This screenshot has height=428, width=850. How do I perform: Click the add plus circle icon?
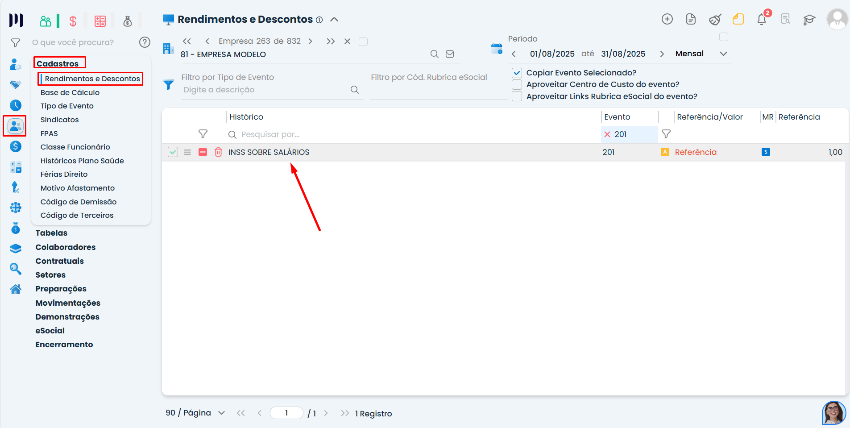(x=667, y=19)
